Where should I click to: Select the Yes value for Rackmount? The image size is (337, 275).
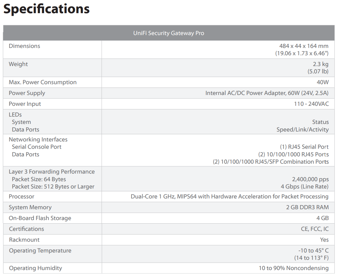324,240
